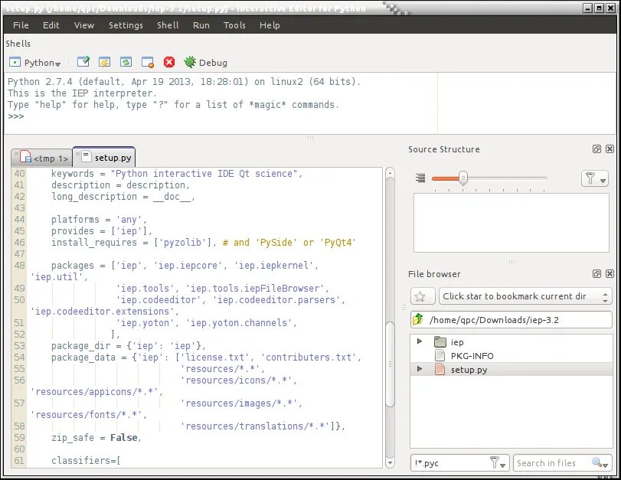The width and height of the screenshot is (621, 480).
Task: Click the editor vertical scrollbar thumb
Action: coord(390,364)
